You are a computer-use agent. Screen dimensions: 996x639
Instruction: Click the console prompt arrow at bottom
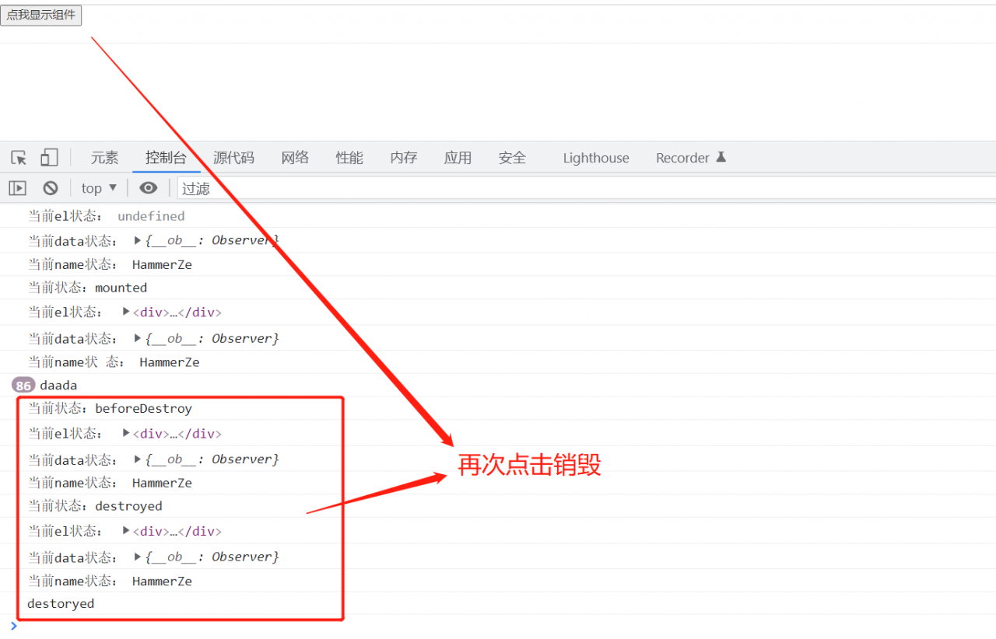(x=13, y=626)
